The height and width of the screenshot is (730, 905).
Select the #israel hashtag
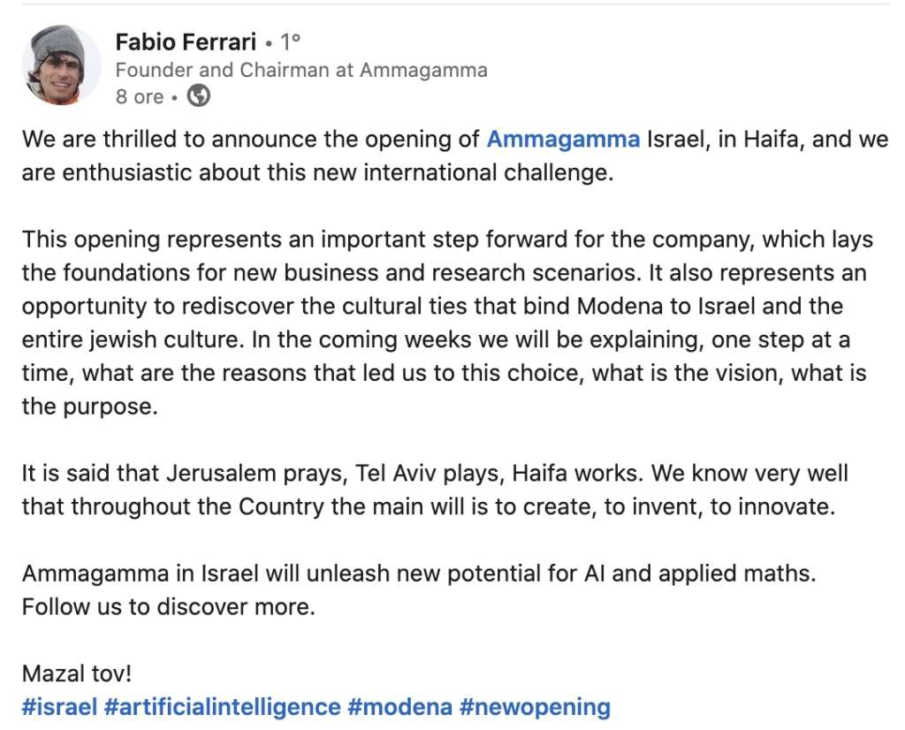coord(59,706)
